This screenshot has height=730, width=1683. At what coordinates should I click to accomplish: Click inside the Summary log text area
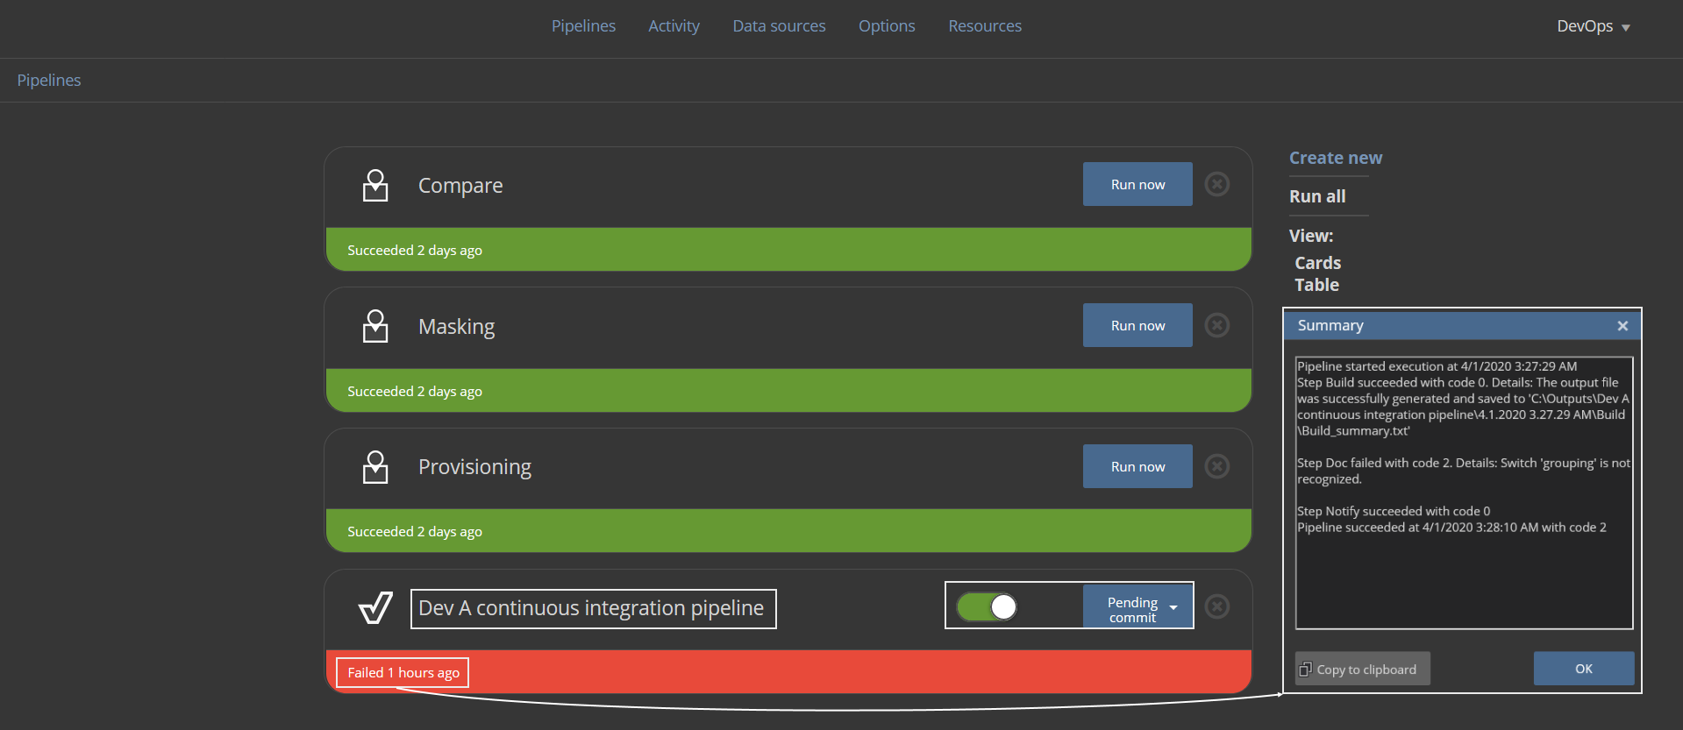(x=1464, y=493)
